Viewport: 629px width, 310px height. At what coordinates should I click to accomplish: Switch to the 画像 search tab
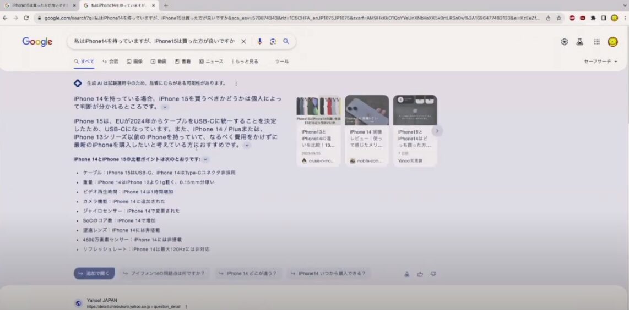point(134,62)
